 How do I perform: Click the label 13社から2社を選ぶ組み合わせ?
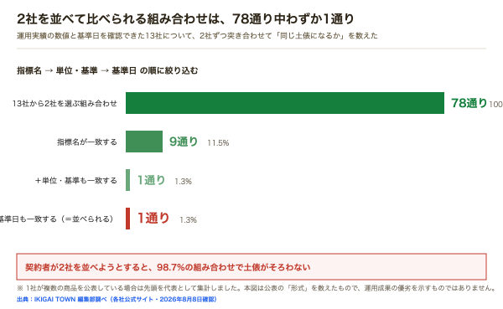click(x=65, y=104)
